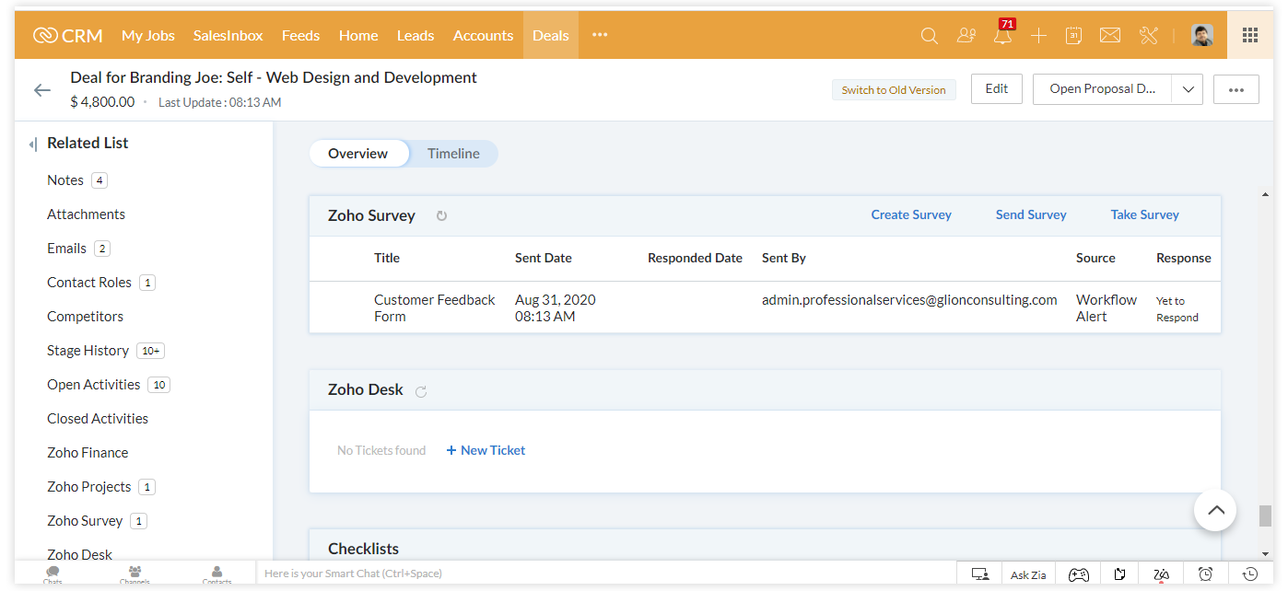This screenshot has height=591, width=1288.
Task: Click the Zia notifications icon with red dot
Action: 1161,574
